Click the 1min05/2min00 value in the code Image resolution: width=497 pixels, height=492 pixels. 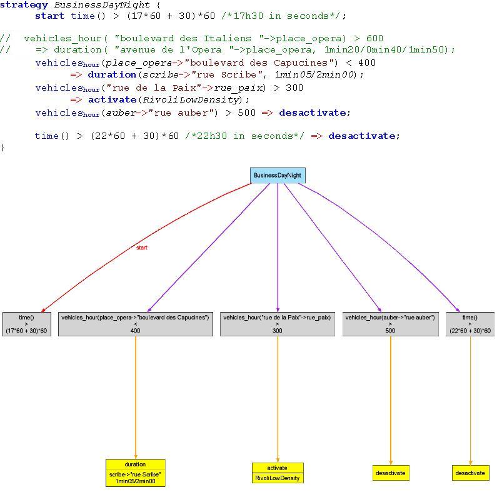click(314, 75)
